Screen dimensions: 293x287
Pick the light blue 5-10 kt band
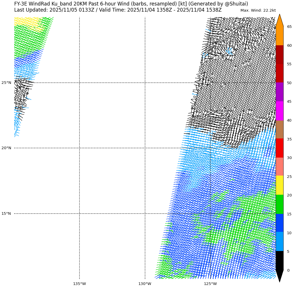[279, 241]
